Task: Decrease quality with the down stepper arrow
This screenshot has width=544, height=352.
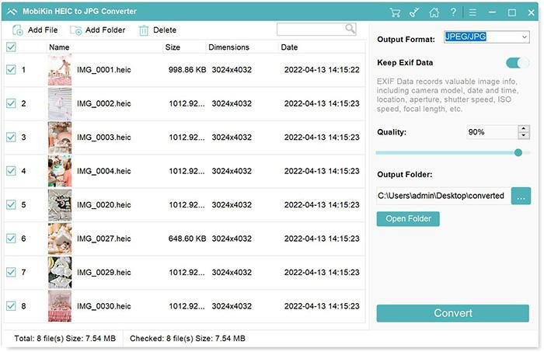Action: [524, 136]
